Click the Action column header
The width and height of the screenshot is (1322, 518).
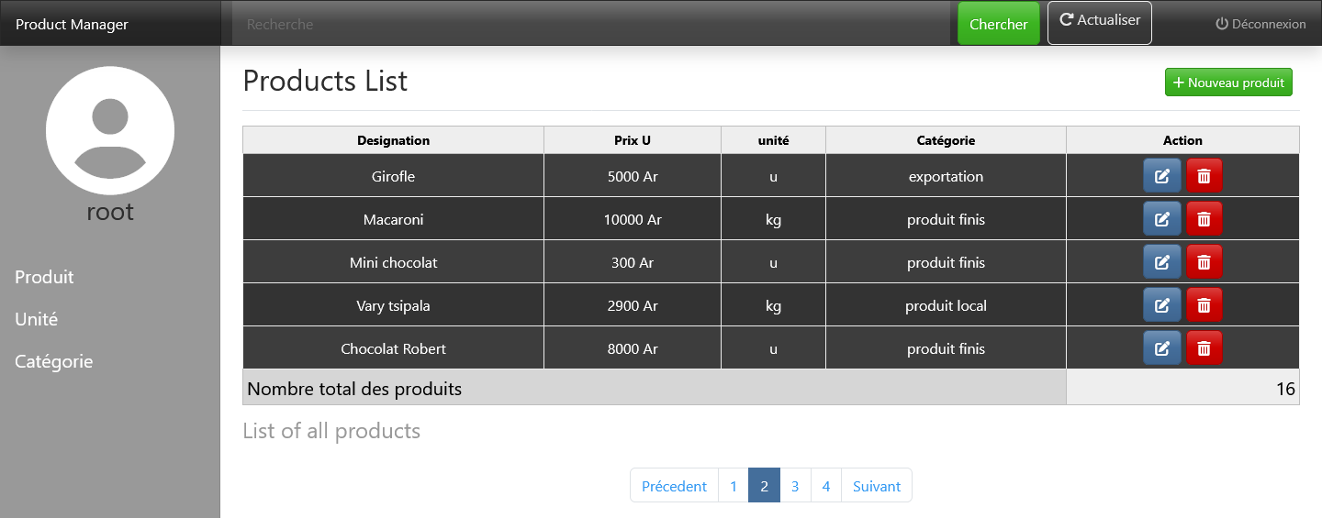point(1182,140)
